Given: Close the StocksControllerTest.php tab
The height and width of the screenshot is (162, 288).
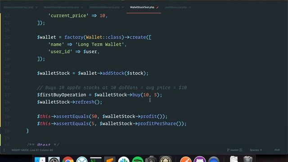Looking at the screenshot, I should pos(36,7).
